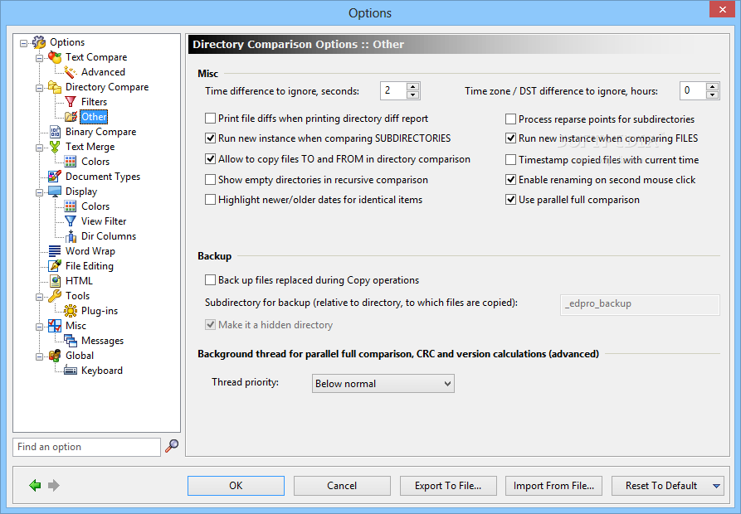Click the Colors grid icon under Text Merge

pos(71,162)
